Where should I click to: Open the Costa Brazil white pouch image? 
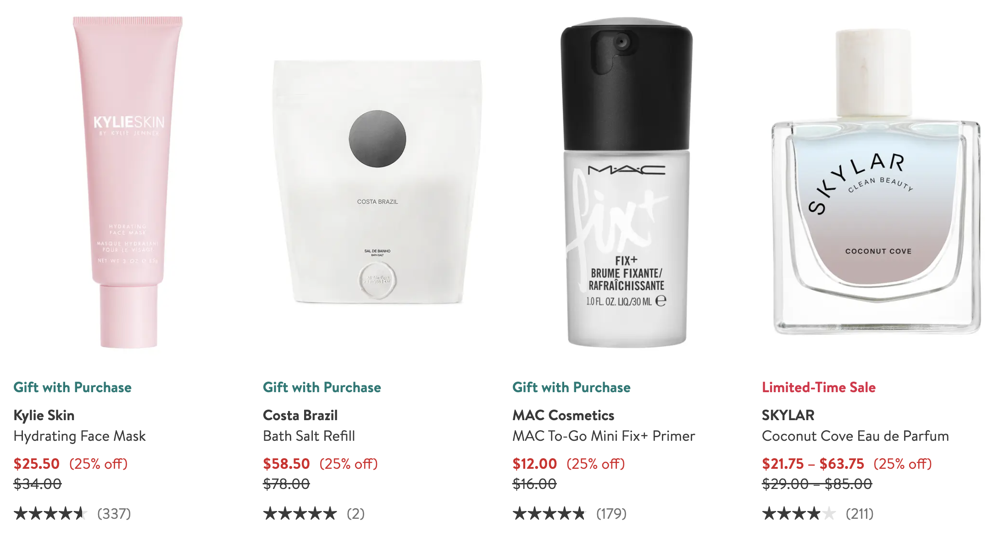pyautogui.click(x=377, y=182)
